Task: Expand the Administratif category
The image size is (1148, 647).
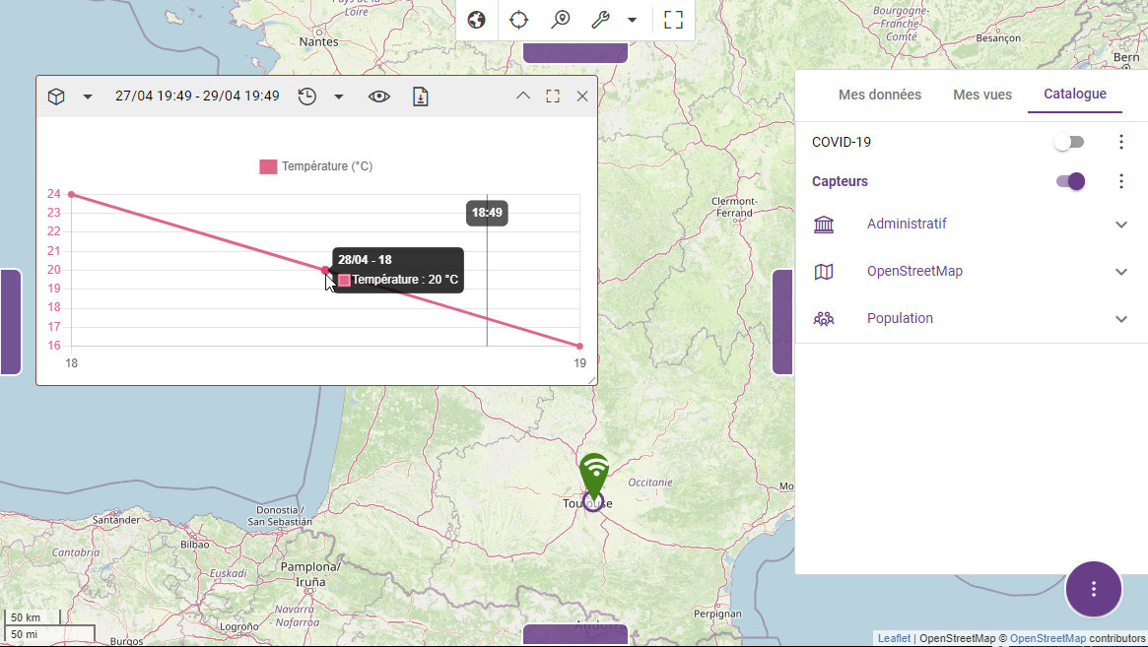Action: point(1120,225)
